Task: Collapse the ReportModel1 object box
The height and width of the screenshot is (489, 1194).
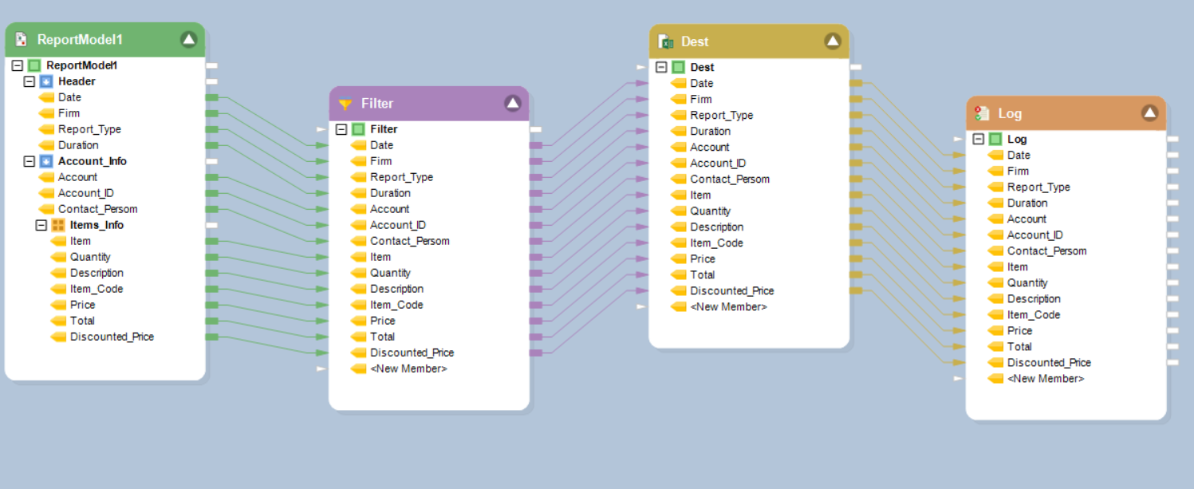Action: click(188, 40)
